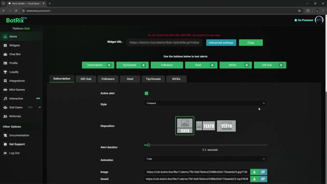This screenshot has width=327, height=184.
Task: Click the blurred Widget URL field
Action: coord(164,43)
